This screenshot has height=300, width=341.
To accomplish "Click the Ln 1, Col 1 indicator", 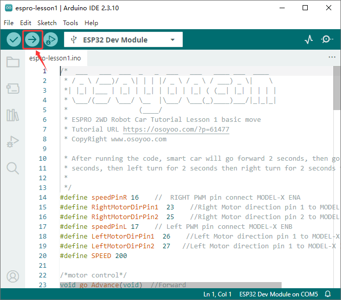I will click(x=217, y=294).
